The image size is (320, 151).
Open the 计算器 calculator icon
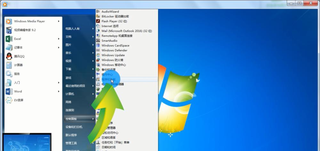(9, 65)
